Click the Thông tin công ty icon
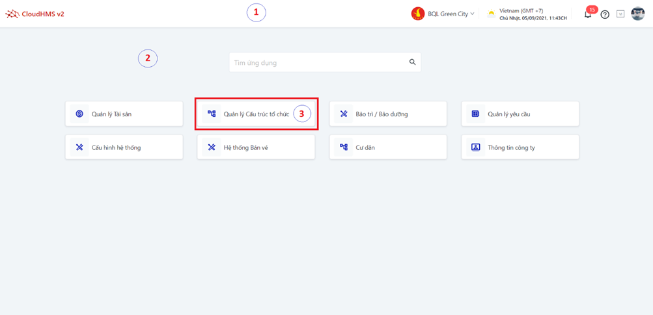The width and height of the screenshot is (653, 315). coord(475,147)
